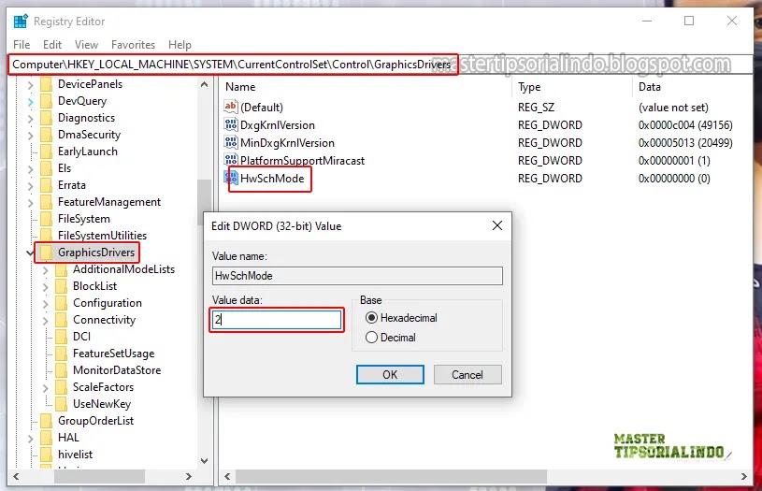The width and height of the screenshot is (762, 491).
Task: Click the Value data input field
Action: click(277, 320)
